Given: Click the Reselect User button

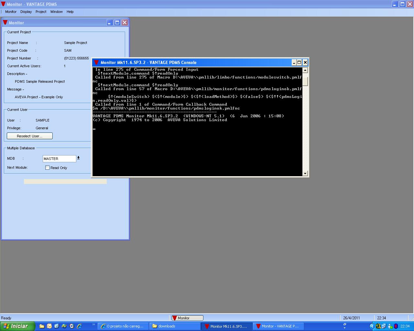Looking at the screenshot, I should [30, 136].
